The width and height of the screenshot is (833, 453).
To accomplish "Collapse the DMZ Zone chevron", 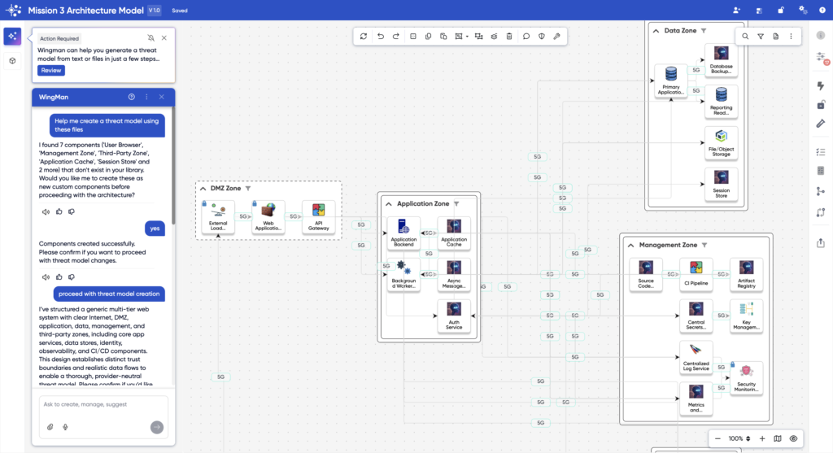I will [203, 188].
